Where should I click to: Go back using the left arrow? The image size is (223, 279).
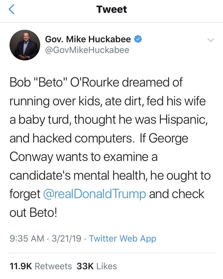pos(11,10)
